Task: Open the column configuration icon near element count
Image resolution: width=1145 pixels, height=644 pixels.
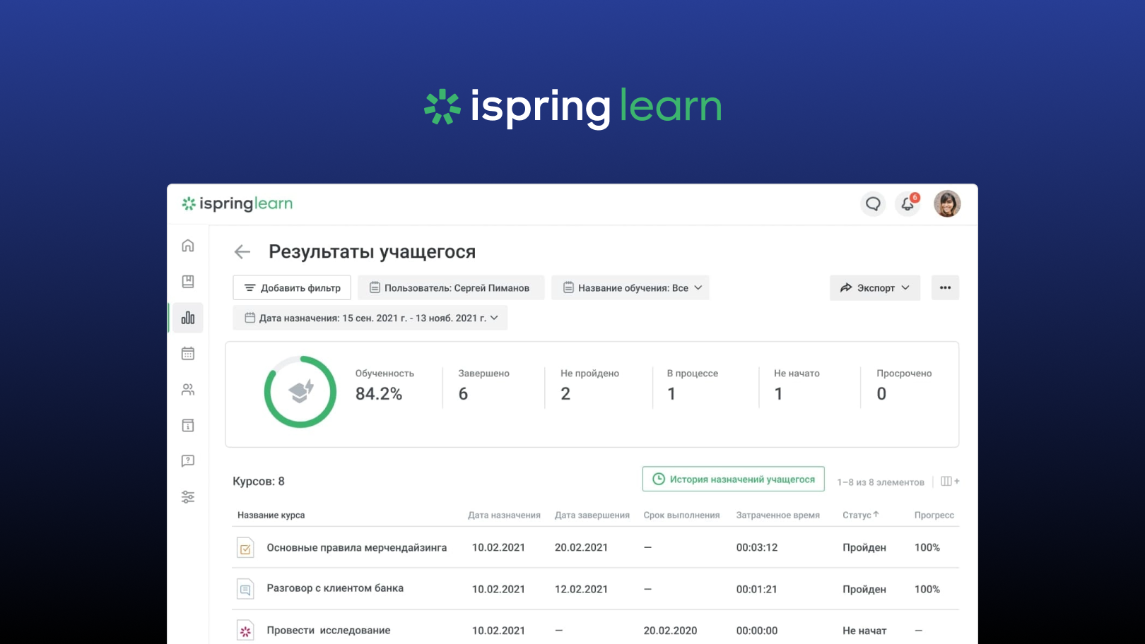Action: point(949,481)
